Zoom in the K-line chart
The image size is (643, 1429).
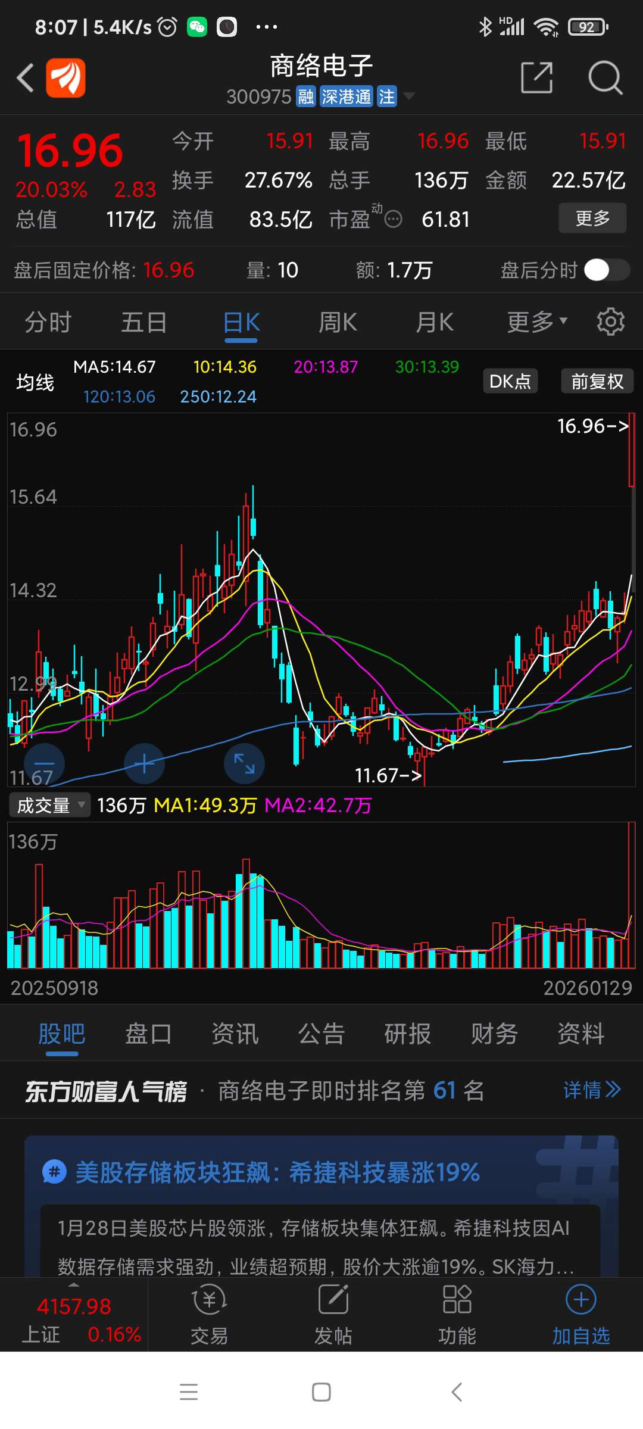click(x=144, y=763)
